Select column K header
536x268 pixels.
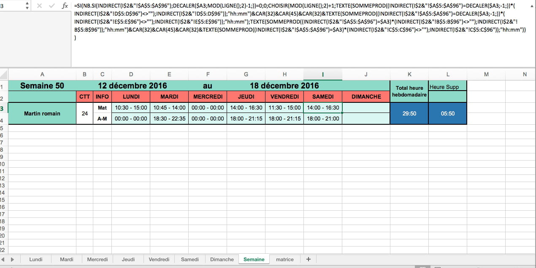tap(409, 75)
